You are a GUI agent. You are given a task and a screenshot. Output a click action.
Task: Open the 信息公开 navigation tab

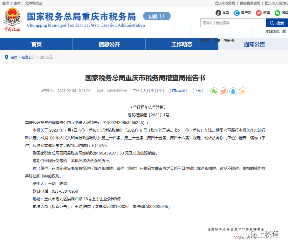pos(109,44)
